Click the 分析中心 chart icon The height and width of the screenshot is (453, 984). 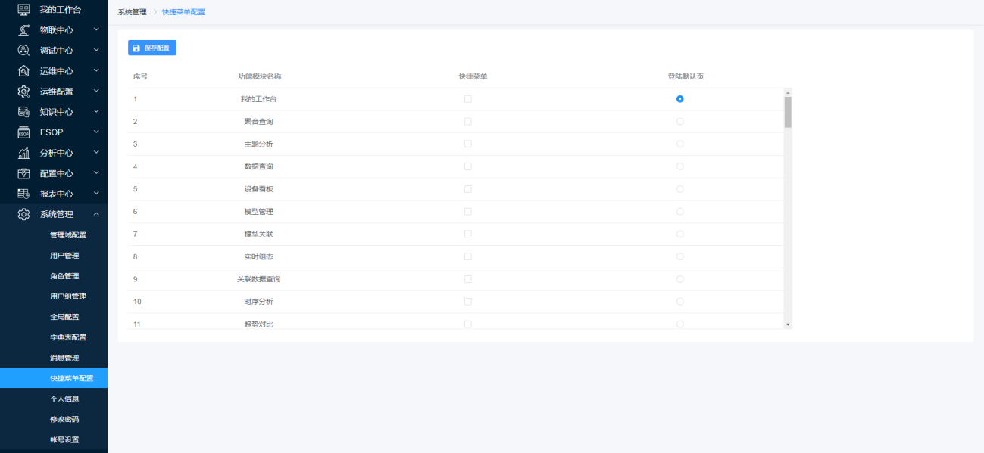click(x=23, y=153)
